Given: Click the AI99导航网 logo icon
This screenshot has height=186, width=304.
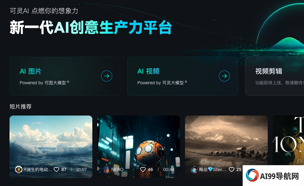Looking at the screenshot, I should (252, 175).
